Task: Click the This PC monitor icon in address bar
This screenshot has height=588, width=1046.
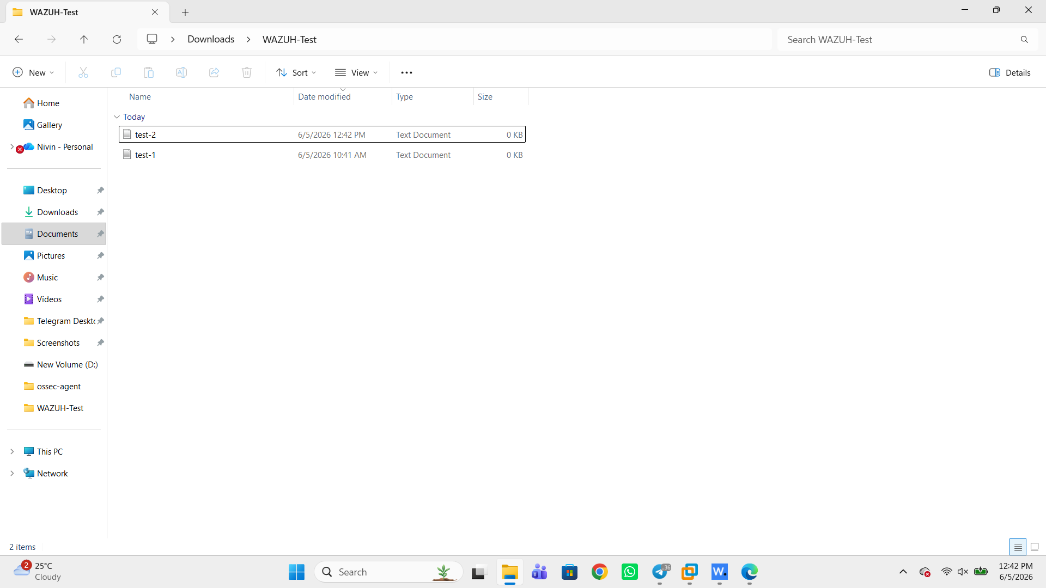Action: pyautogui.click(x=152, y=39)
